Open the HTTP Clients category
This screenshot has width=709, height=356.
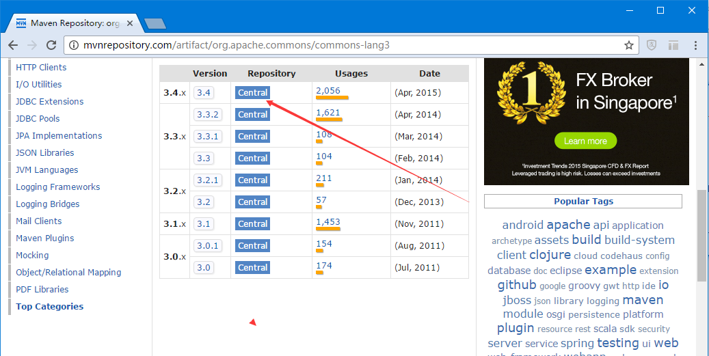tap(41, 68)
